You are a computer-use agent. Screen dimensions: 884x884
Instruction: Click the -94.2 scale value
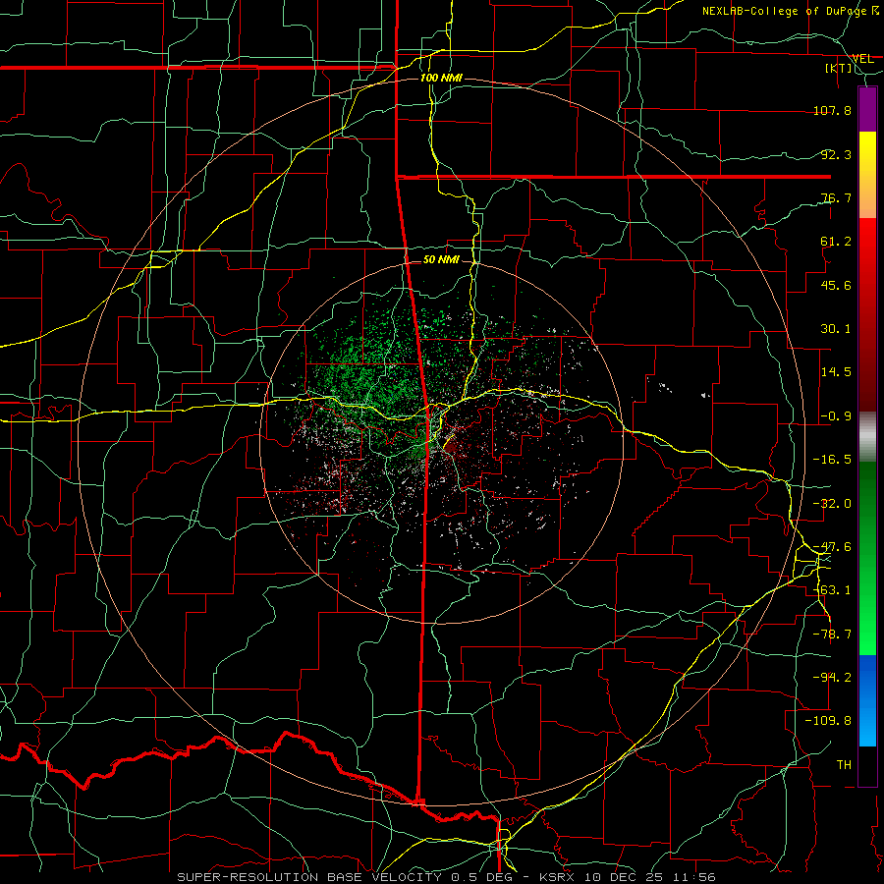[832, 678]
